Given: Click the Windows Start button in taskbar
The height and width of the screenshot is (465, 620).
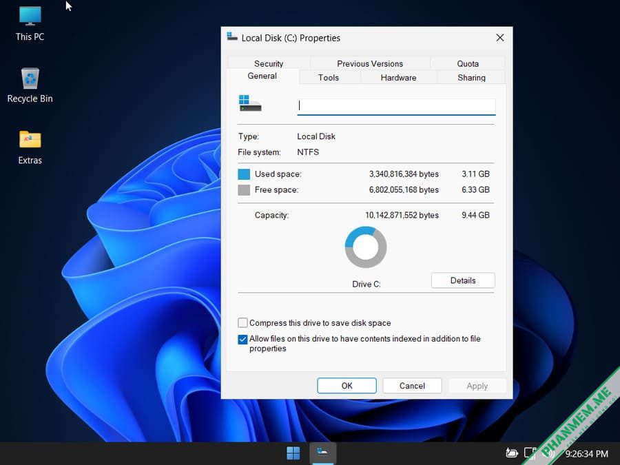Looking at the screenshot, I should tap(293, 453).
